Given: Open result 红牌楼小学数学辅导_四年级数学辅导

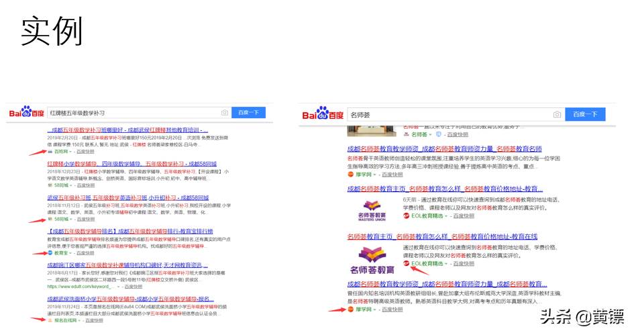Looking at the screenshot, I should pos(131,164).
